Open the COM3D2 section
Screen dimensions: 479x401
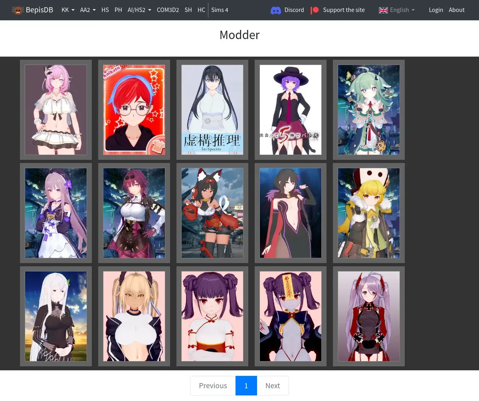(168, 10)
